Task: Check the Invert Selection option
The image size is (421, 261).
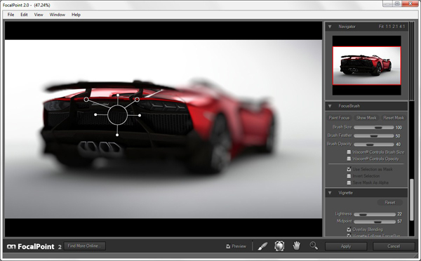Action: pos(349,176)
